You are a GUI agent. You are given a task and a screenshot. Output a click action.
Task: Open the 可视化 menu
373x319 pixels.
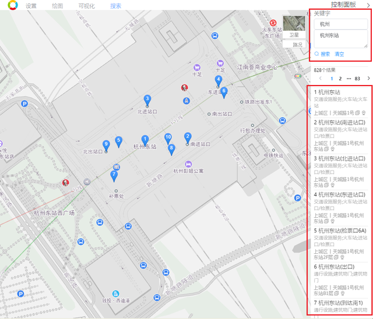click(87, 6)
